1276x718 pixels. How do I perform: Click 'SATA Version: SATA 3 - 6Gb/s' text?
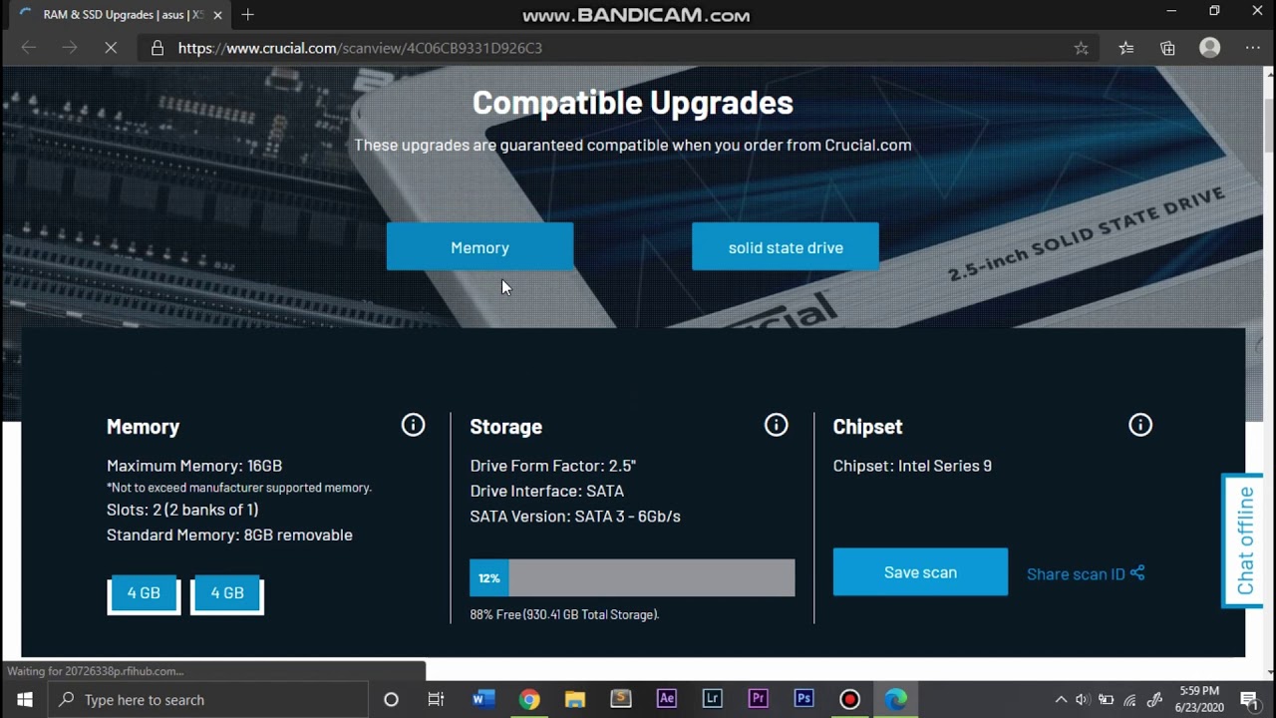tap(575, 517)
